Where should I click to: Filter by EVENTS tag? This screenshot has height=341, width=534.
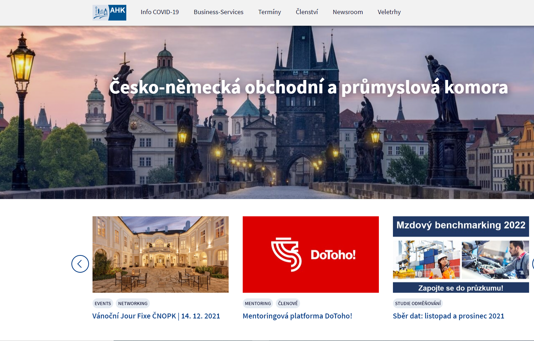[x=103, y=303]
